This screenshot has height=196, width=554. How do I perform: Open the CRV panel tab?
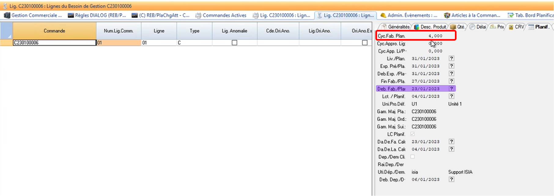point(516,27)
